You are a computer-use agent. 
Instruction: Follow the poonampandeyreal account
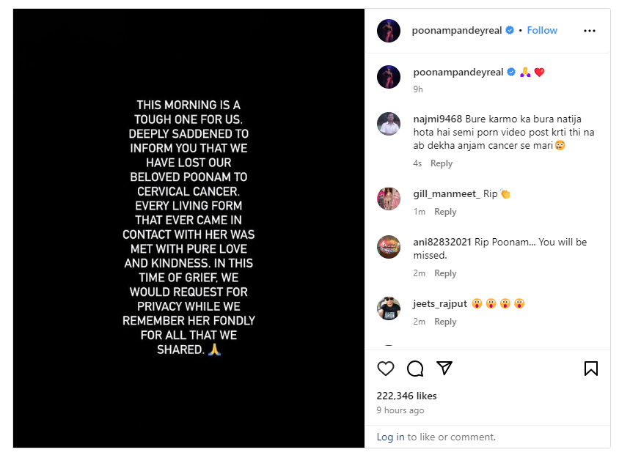pyautogui.click(x=542, y=30)
